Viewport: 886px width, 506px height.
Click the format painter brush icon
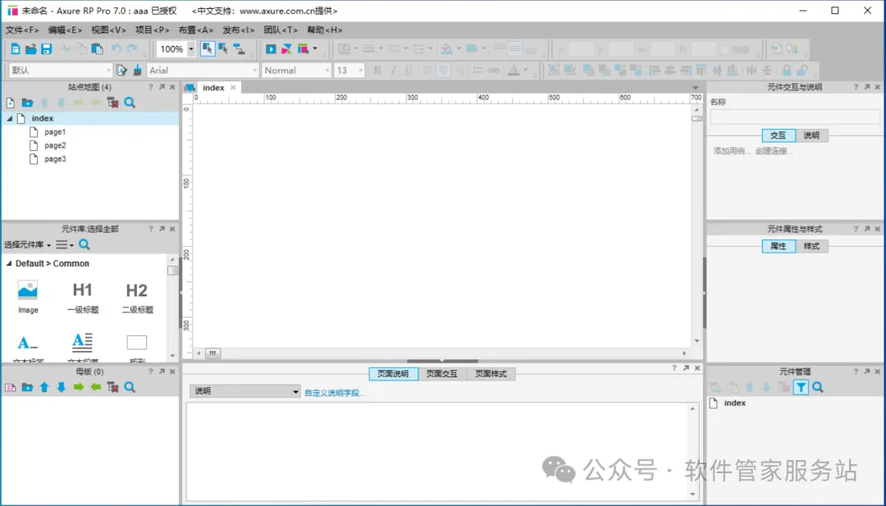tap(137, 70)
